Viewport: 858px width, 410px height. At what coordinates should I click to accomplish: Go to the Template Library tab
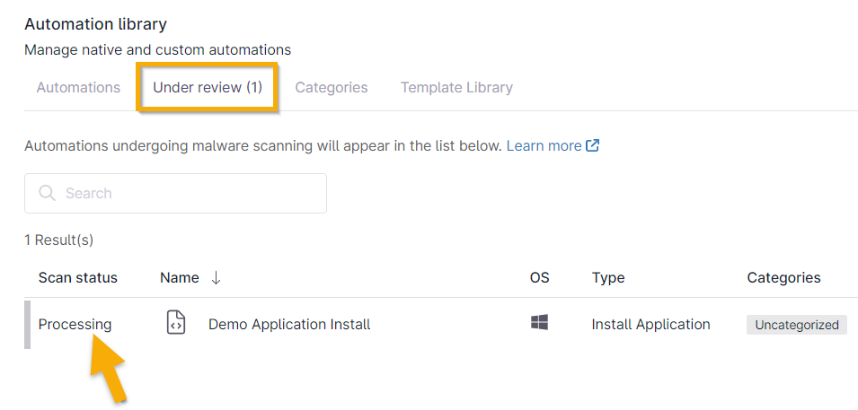[456, 87]
